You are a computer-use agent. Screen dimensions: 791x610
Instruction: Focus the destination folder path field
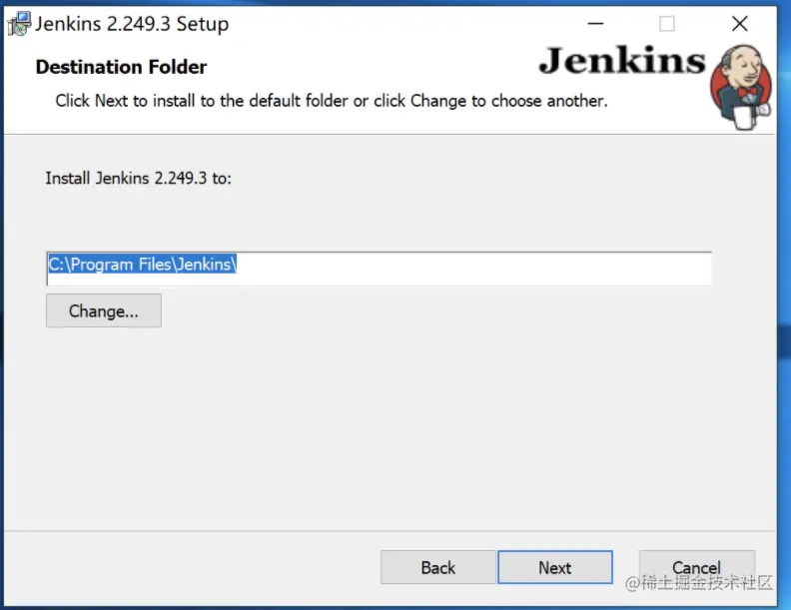tap(379, 269)
